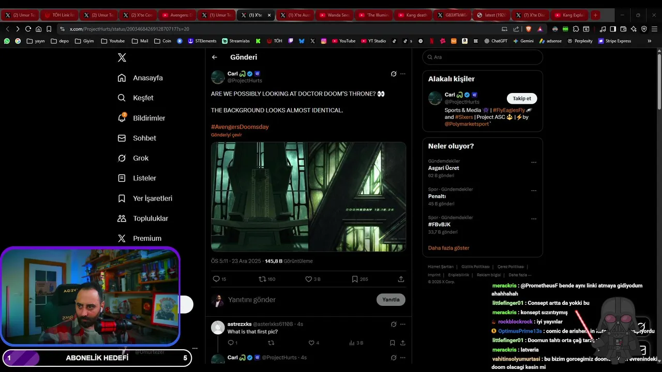Bookmark the astrezxks reply
The image size is (662, 372).
(393, 343)
